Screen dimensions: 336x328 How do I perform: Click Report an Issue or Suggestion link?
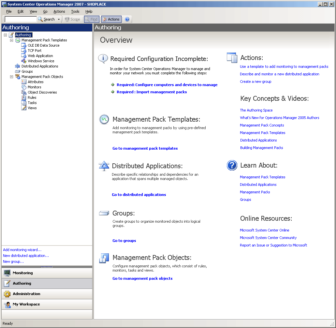click(273, 245)
